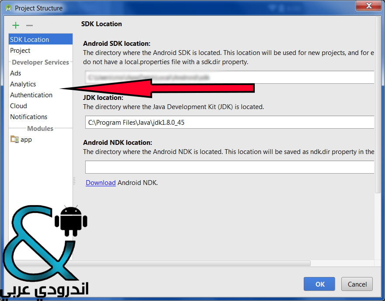Click the Cancel button

tap(357, 284)
